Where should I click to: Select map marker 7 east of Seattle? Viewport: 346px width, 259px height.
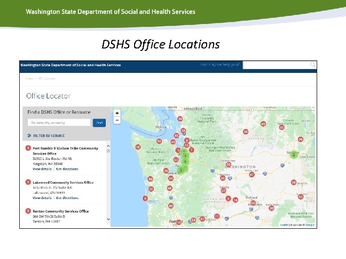click(x=192, y=150)
